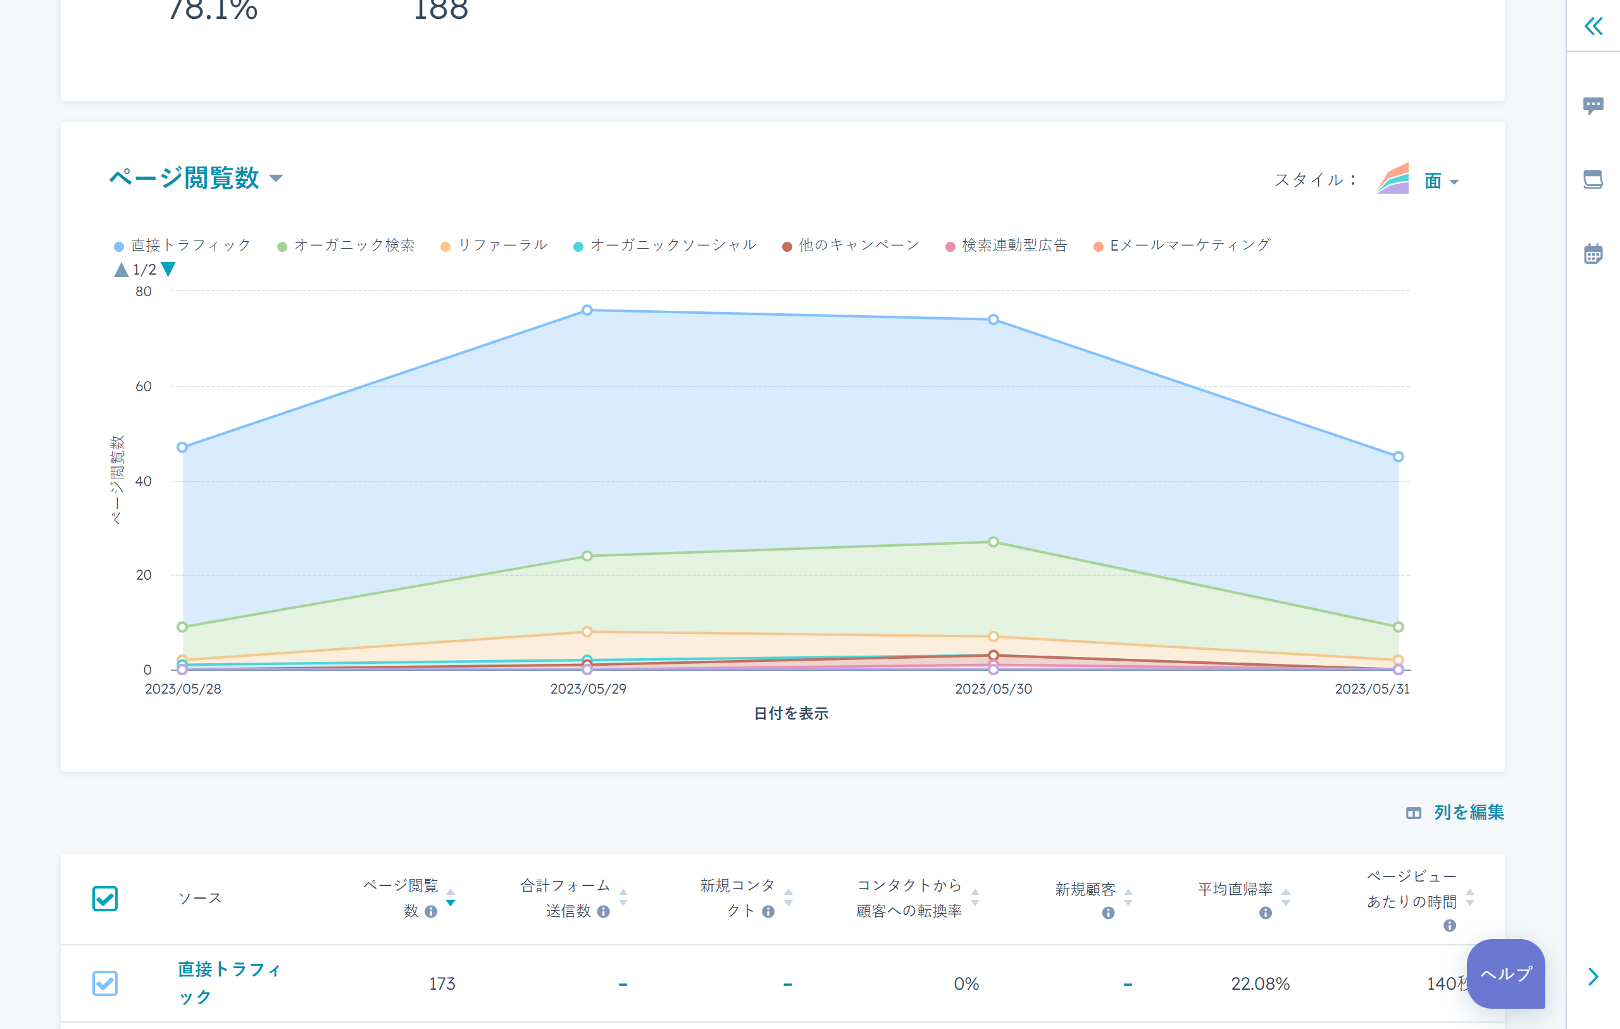
Task: Click the 22.08% bounce rate cell
Action: point(1260,984)
